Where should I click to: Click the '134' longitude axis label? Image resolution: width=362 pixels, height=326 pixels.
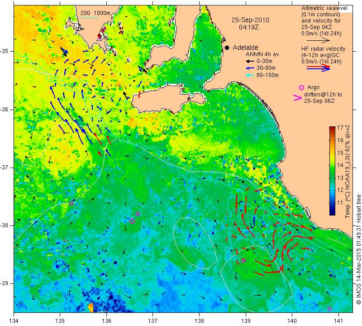click(x=14, y=321)
